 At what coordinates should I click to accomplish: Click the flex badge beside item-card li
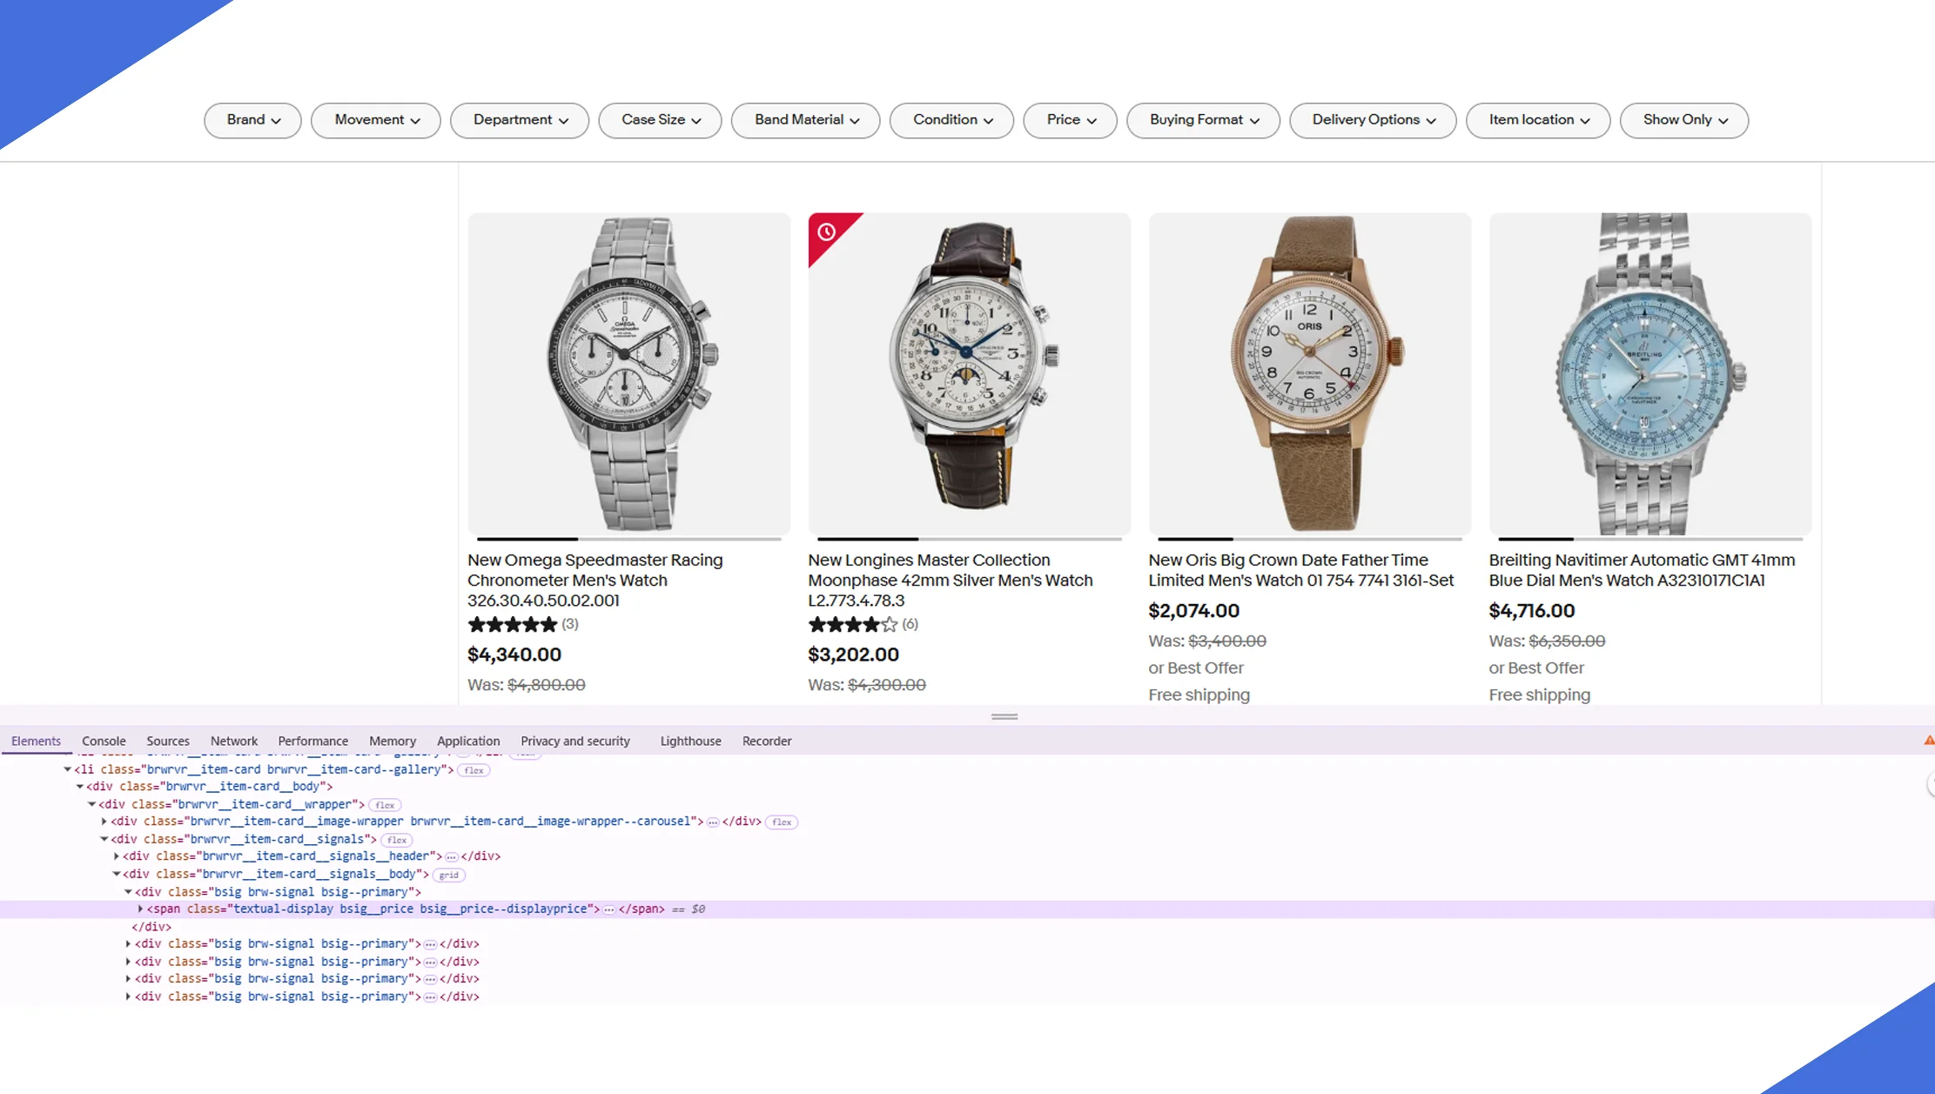click(474, 770)
